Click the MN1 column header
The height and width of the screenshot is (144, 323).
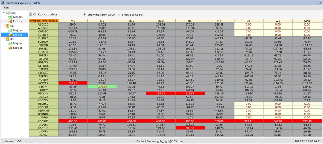coord(307,21)
